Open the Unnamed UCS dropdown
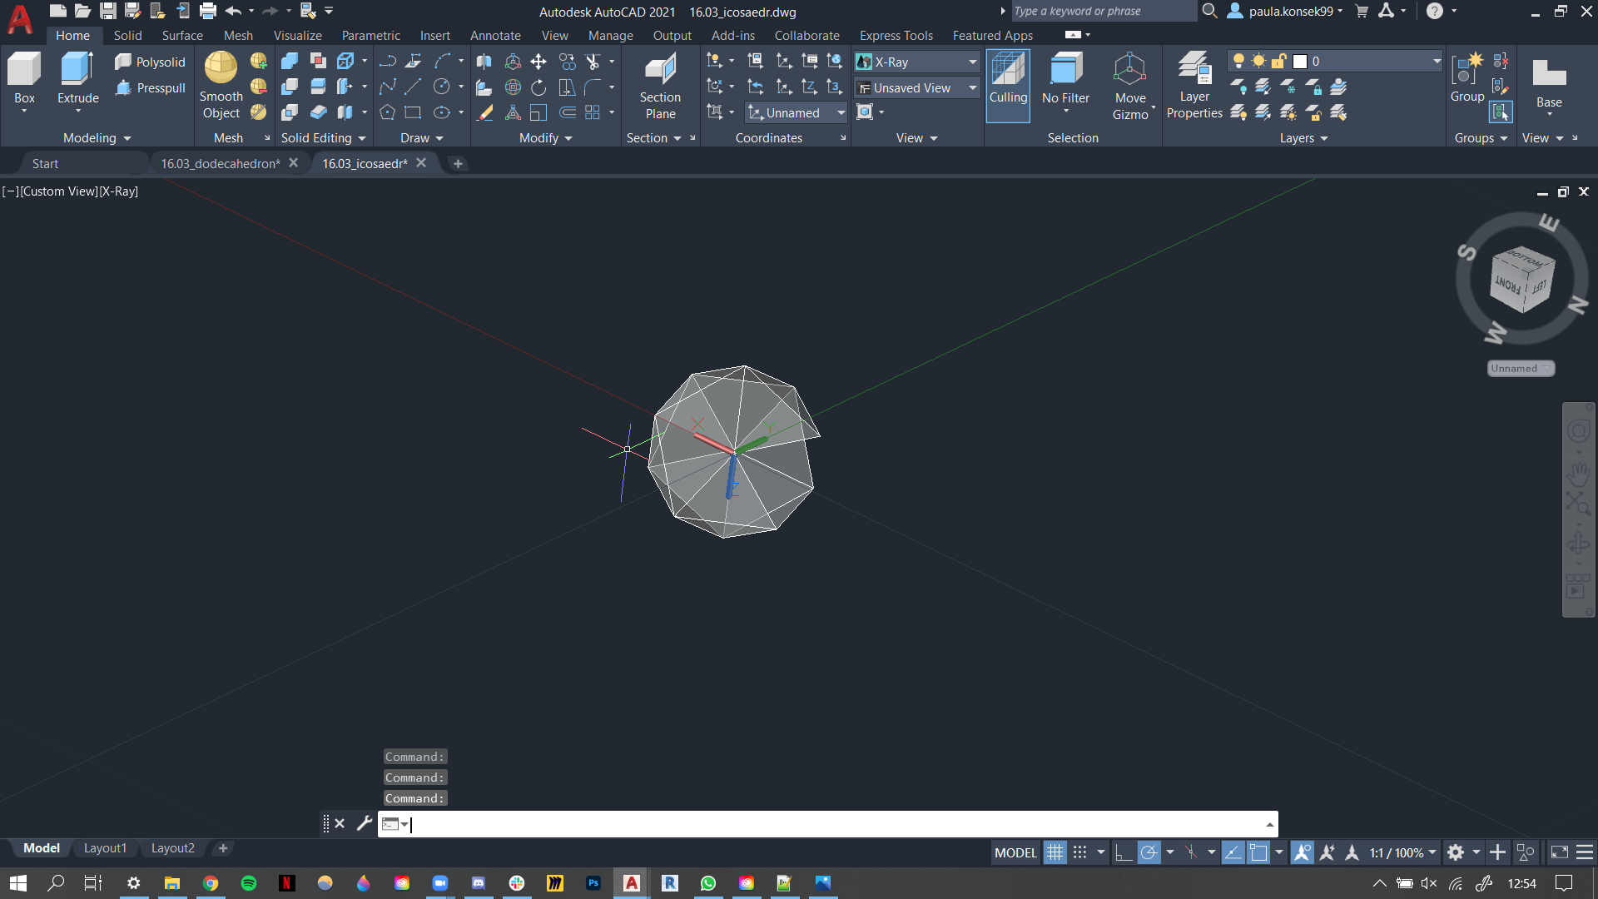 point(796,112)
